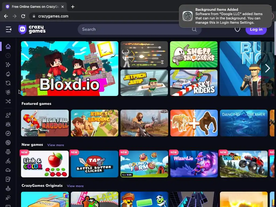
Task: Open Car category sidebar icon
Action: point(8,170)
